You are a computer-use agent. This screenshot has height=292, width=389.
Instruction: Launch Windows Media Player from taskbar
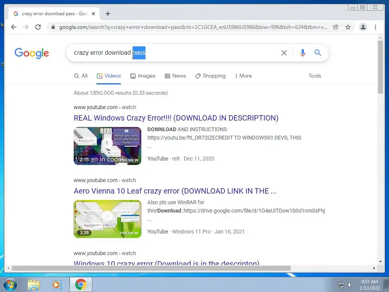[56, 285]
